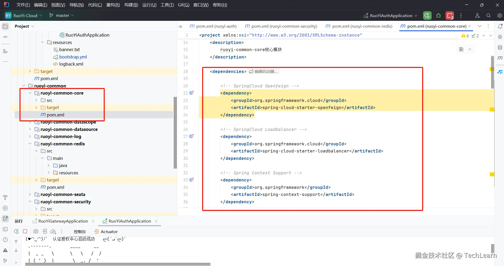Viewport: 504px width, 266px height.
Task: Click the warning triangle sidebar icon
Action: [x=5, y=250]
